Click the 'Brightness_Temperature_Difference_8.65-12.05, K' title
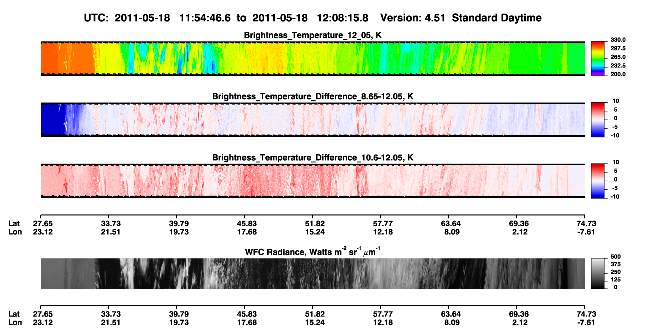Viewport: 650px width, 333px height. [x=313, y=96]
